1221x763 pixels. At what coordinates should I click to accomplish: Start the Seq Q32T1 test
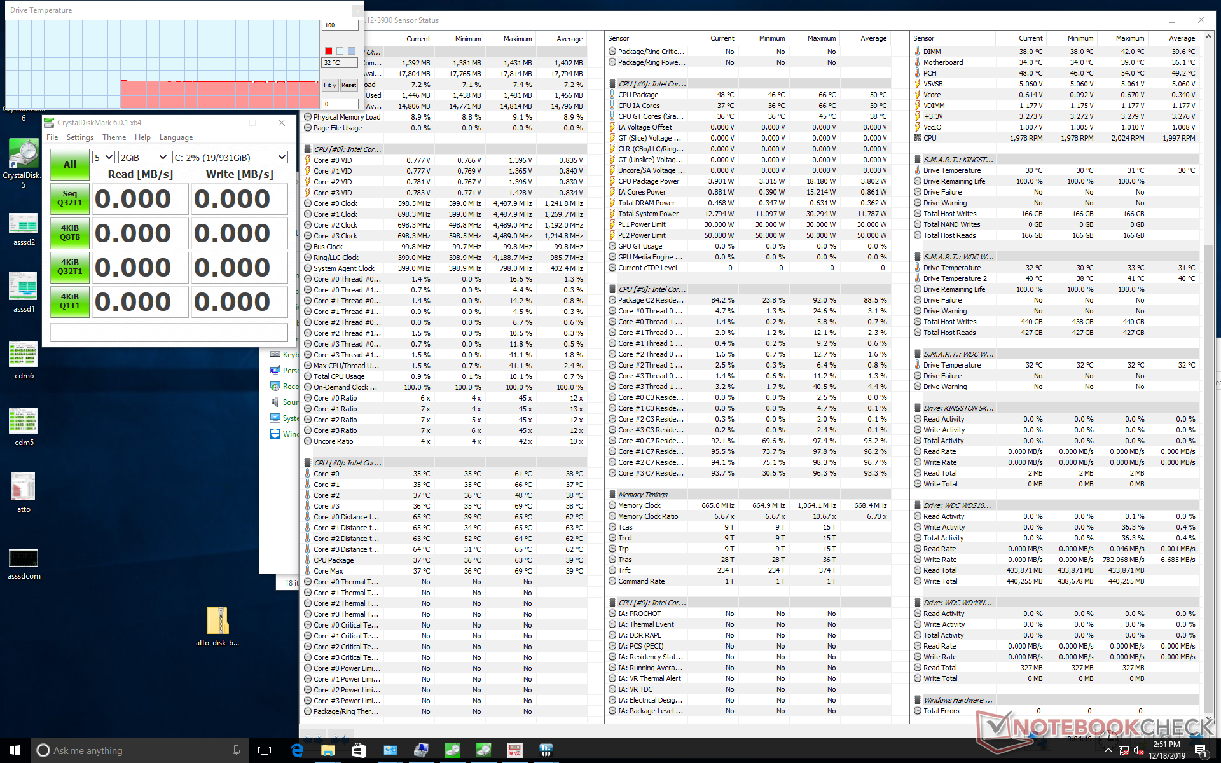70,198
